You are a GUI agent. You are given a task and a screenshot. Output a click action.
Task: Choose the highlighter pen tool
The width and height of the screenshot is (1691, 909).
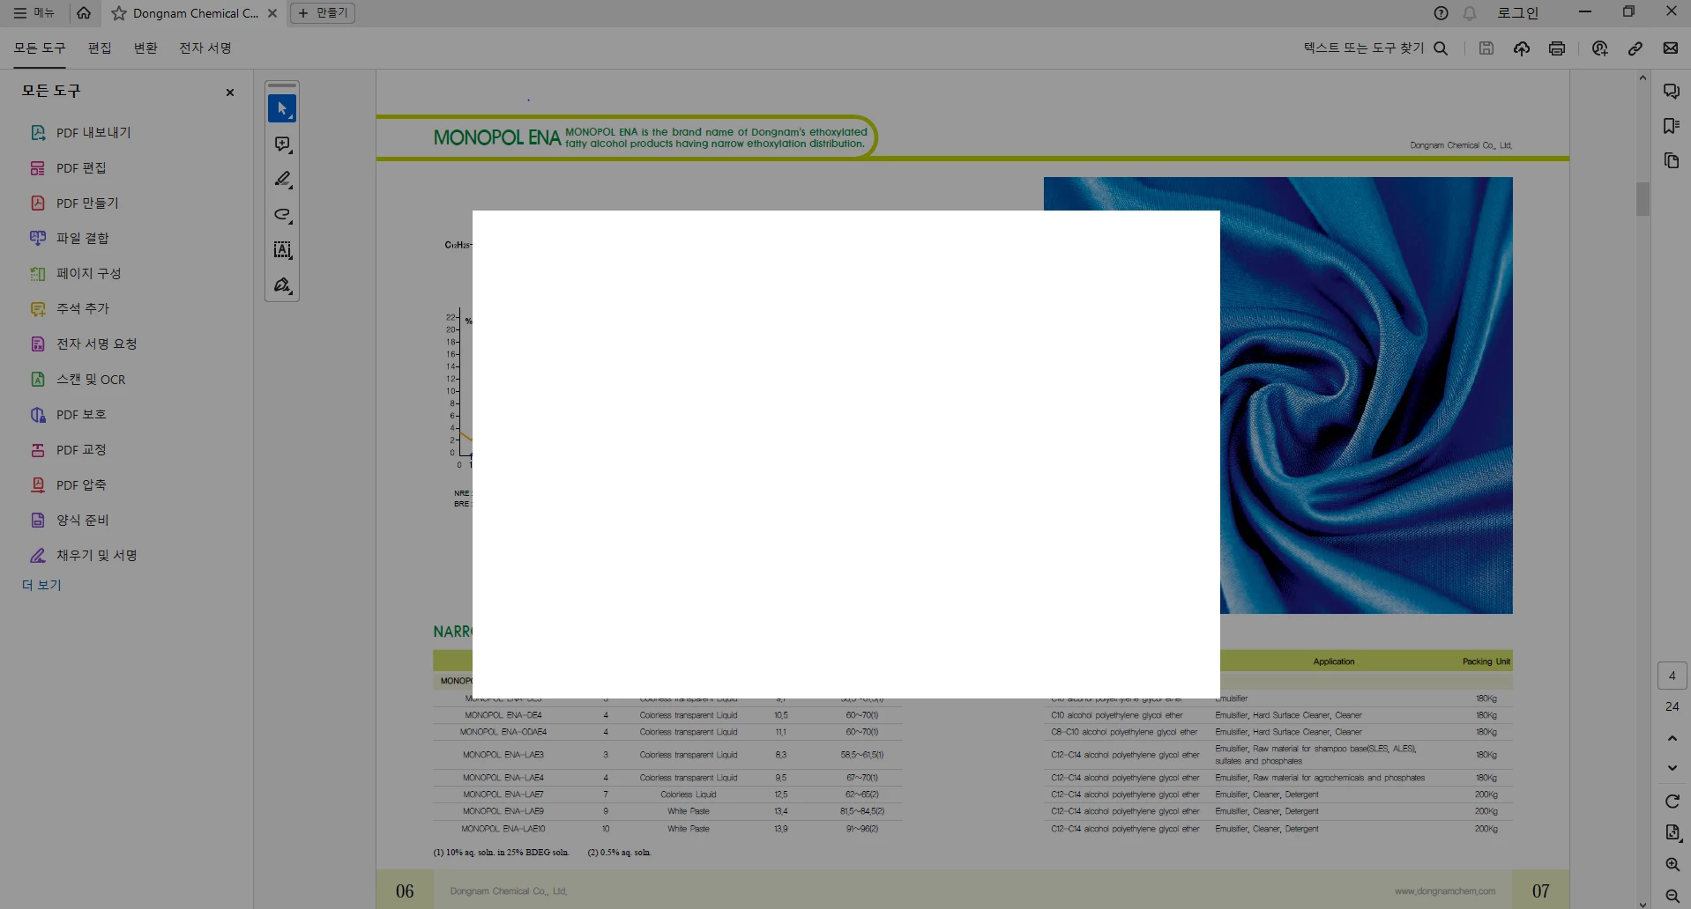click(282, 180)
